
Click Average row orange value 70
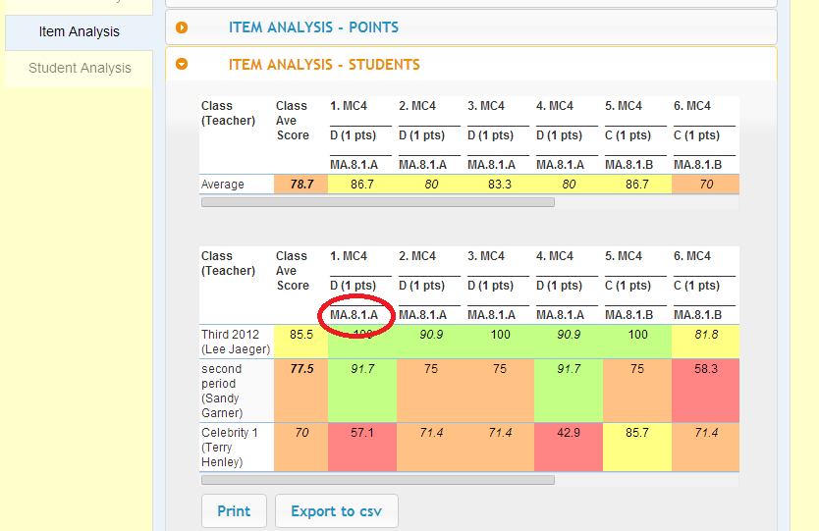point(706,185)
